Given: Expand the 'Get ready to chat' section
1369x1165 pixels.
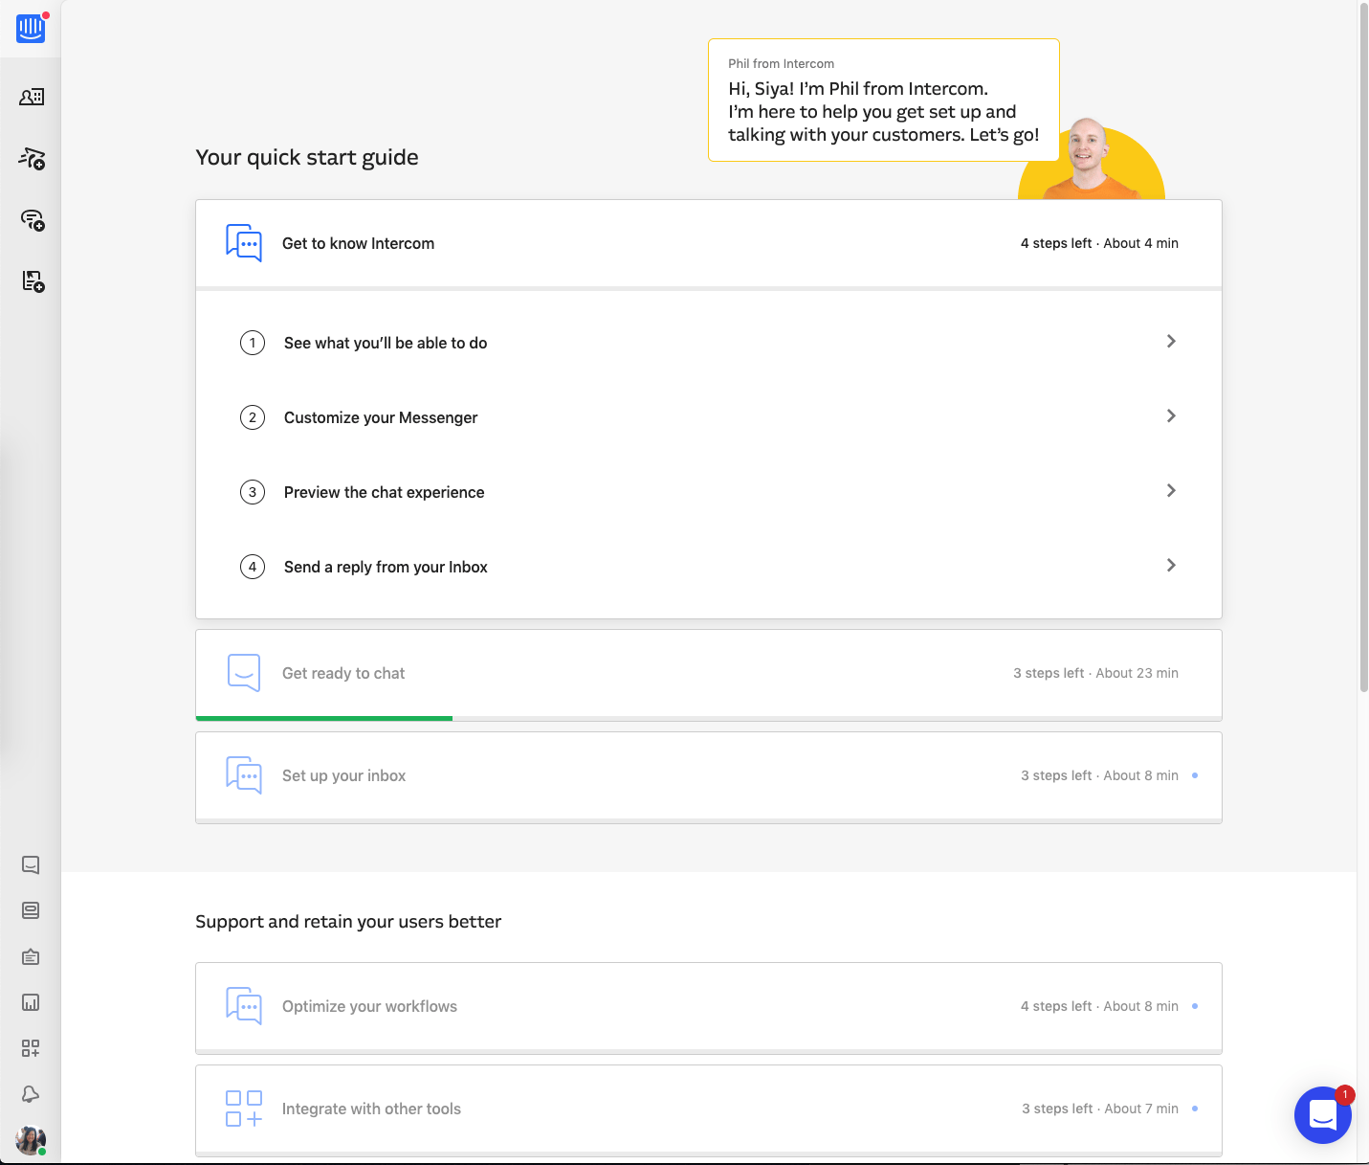Looking at the screenshot, I should click(x=708, y=673).
